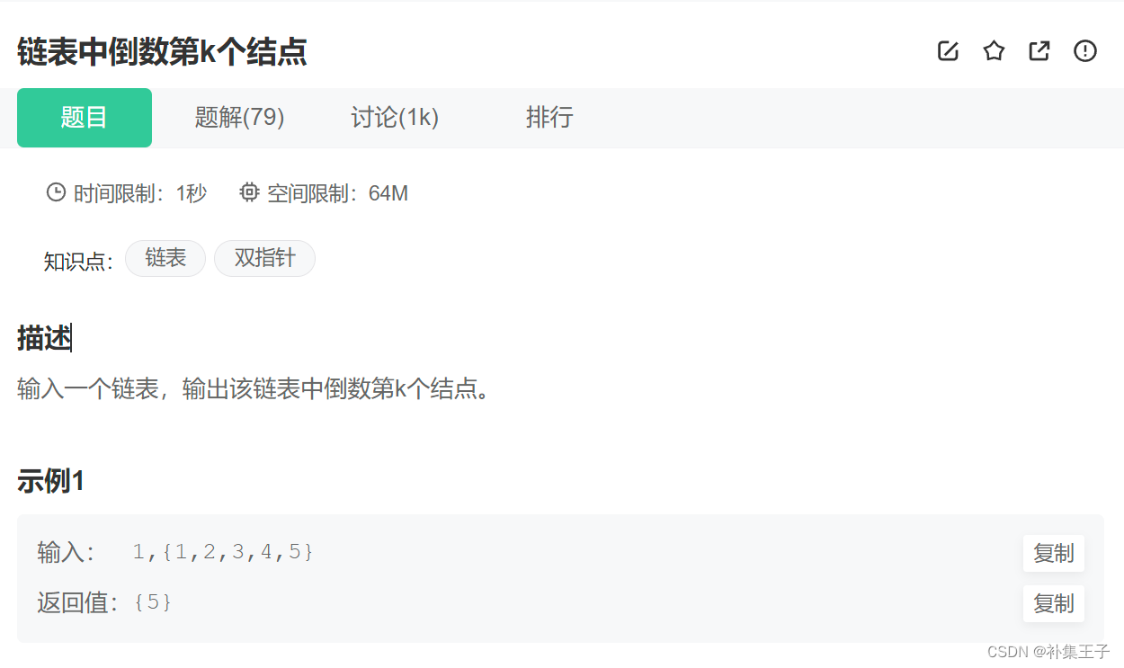Click the CSDN @补集王子 watermark
1124x668 pixels.
tap(1048, 652)
